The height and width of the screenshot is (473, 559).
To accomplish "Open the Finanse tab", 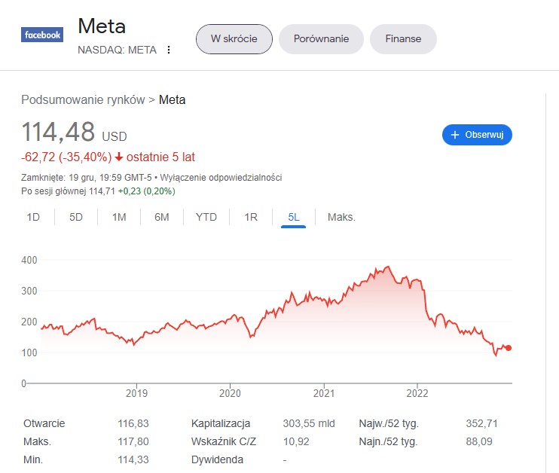I will point(403,39).
